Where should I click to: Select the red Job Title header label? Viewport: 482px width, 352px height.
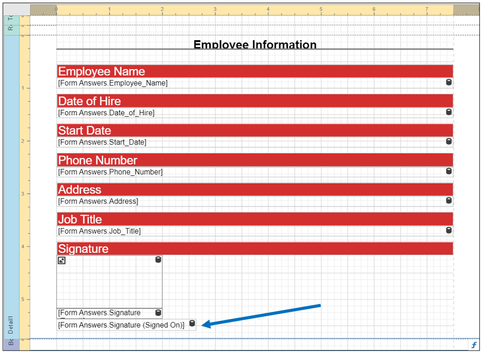[255, 219]
